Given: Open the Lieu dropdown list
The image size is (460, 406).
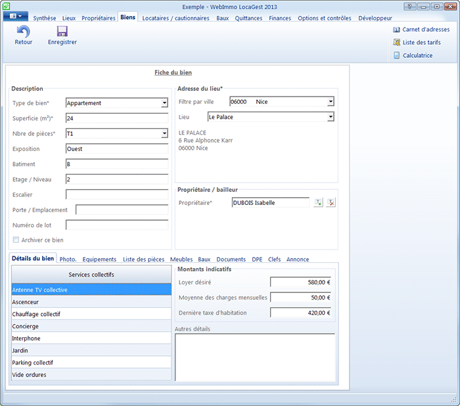Looking at the screenshot, I should click(x=331, y=117).
